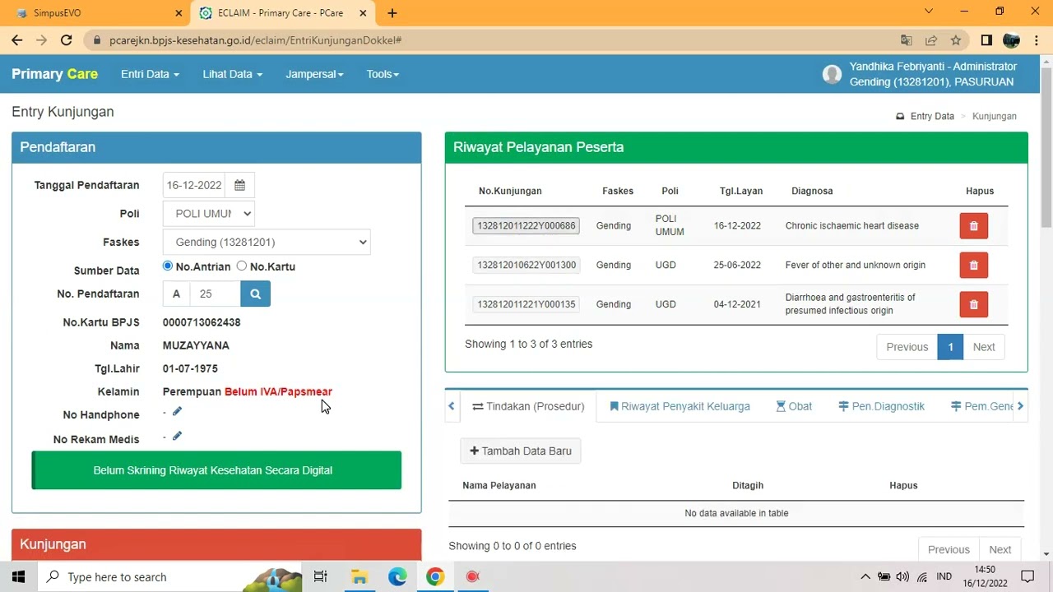Screen dimensions: 1053x592
Task: Sort table by No.Kunjungan column header
Action: click(510, 191)
